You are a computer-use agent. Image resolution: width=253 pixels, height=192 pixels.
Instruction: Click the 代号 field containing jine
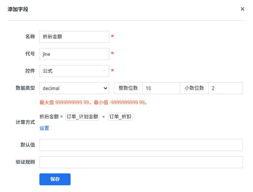(x=74, y=54)
